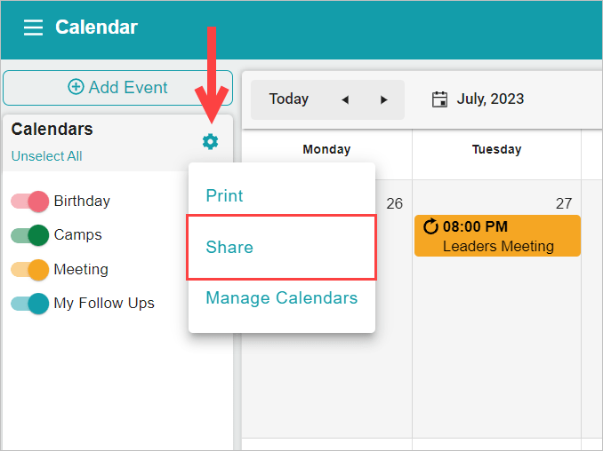Click the calendars settings gear icon
603x451 pixels.
point(211,142)
